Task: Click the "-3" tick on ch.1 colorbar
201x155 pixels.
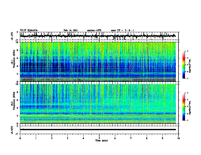Action: click(x=187, y=51)
